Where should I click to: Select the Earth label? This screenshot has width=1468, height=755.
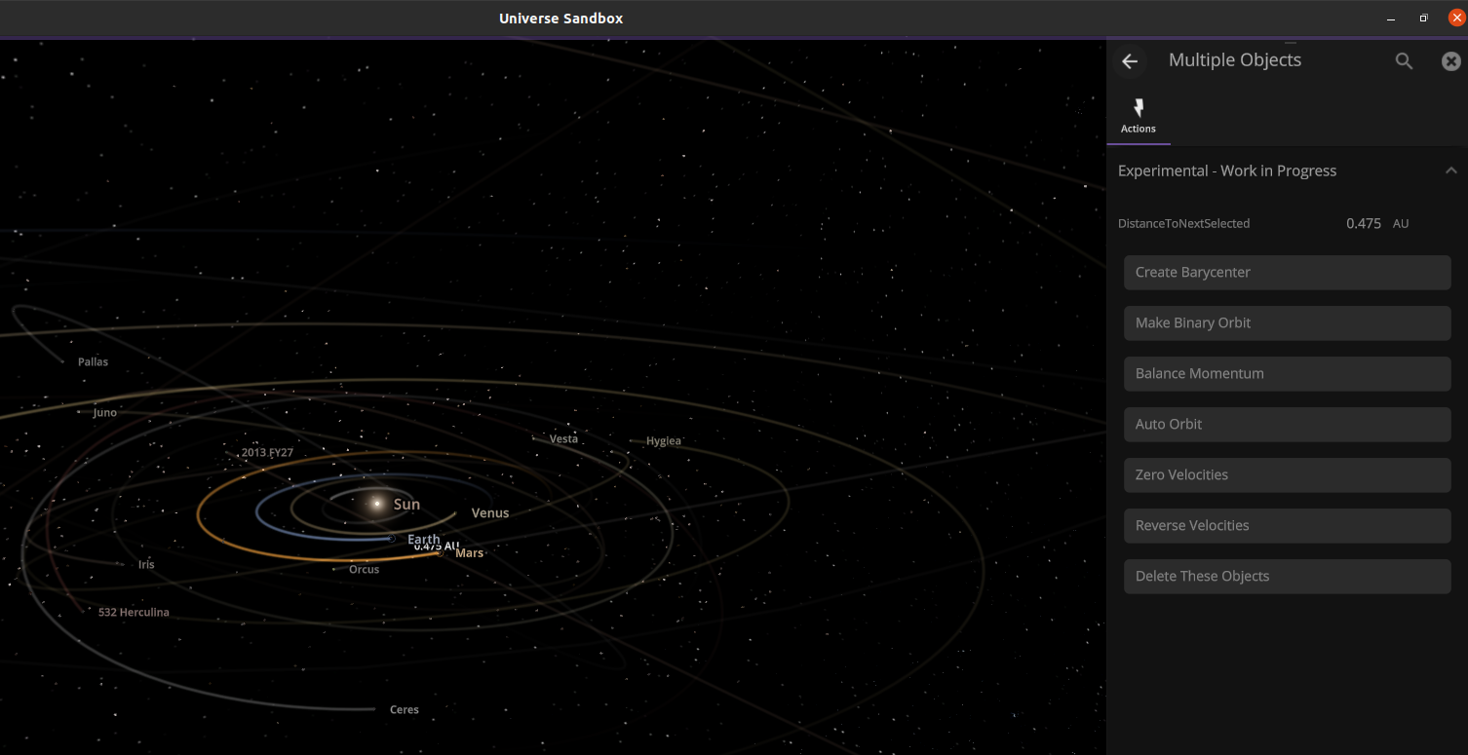[x=424, y=539]
